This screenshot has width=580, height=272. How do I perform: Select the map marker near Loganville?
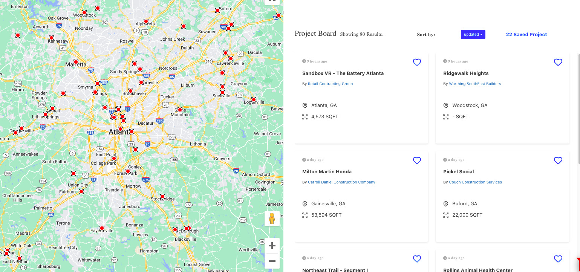pyautogui.click(x=254, y=100)
